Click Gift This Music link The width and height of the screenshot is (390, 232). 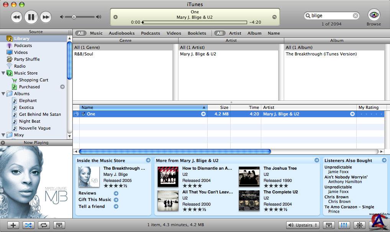click(95, 200)
